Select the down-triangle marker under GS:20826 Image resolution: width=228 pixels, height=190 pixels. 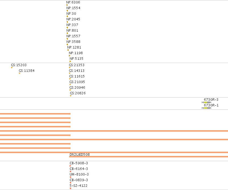tap(71, 96)
